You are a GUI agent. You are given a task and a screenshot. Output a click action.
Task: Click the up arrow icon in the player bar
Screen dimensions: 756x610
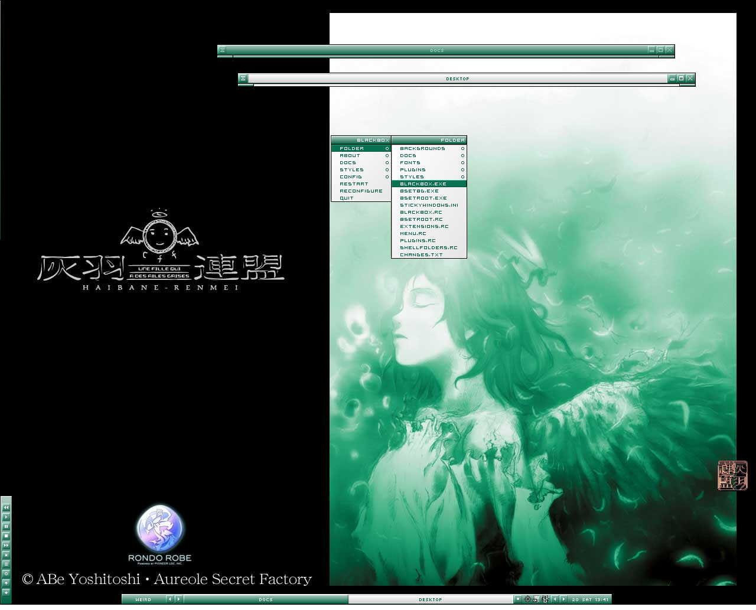(6, 583)
